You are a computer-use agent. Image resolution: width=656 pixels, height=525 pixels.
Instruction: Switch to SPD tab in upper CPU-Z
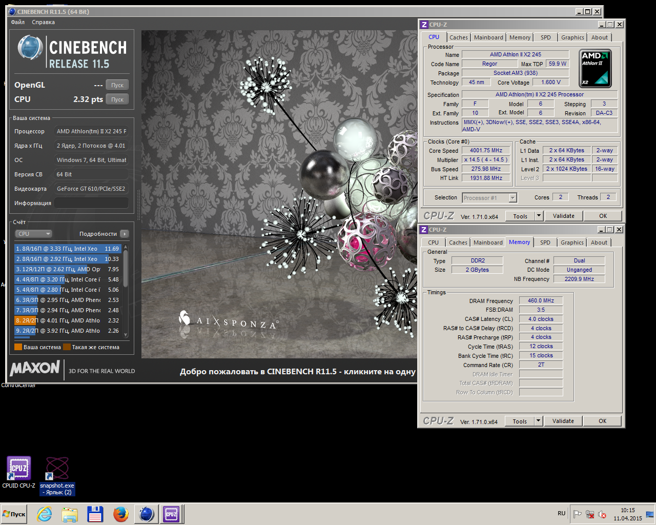(x=546, y=37)
